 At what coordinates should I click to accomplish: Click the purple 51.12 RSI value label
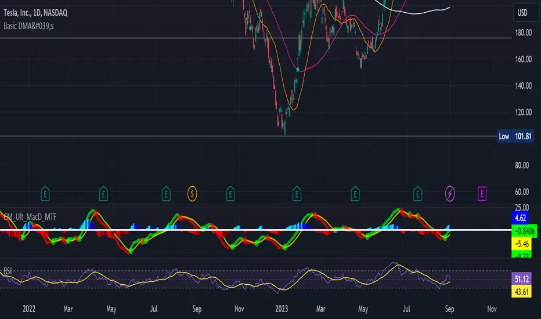tap(522, 278)
